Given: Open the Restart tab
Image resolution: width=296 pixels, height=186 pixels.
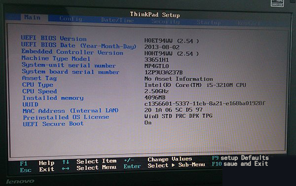Looking at the screenshot, I should click(x=249, y=23).
